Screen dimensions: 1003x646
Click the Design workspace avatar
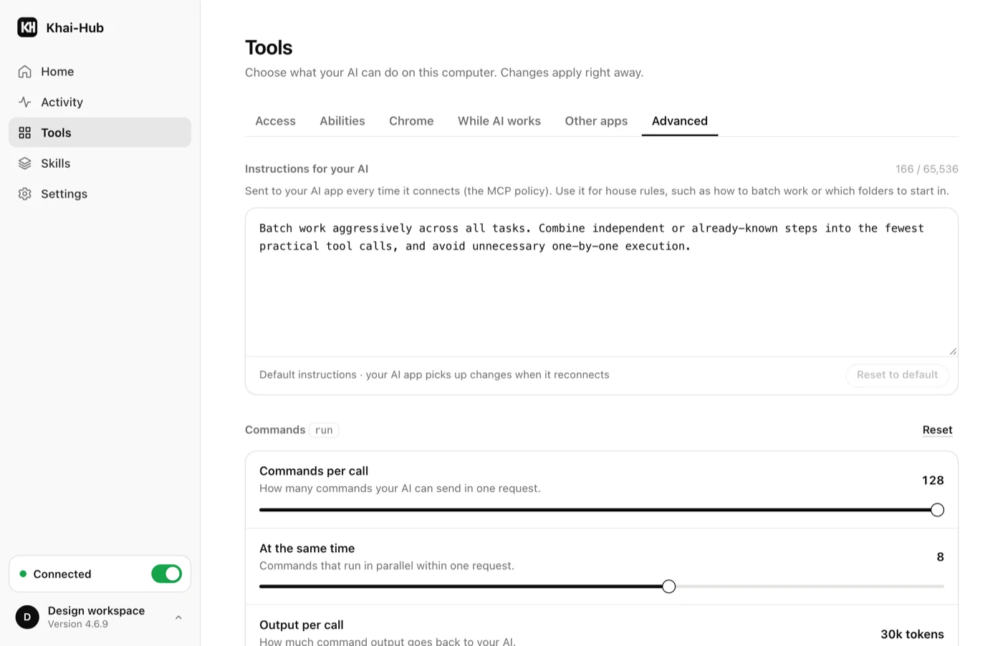27,617
